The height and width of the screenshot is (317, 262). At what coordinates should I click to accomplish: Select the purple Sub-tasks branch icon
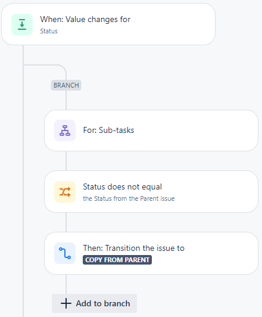tap(65, 130)
